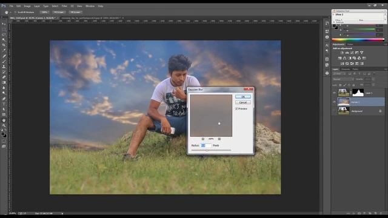Click the Radius slider handle
Viewport: 388px width, 218px height.
[x=207, y=150]
